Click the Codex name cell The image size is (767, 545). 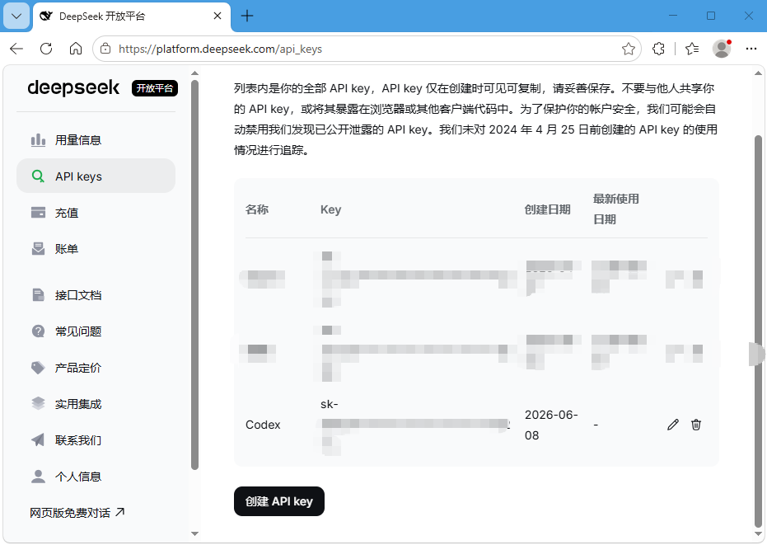coord(263,425)
